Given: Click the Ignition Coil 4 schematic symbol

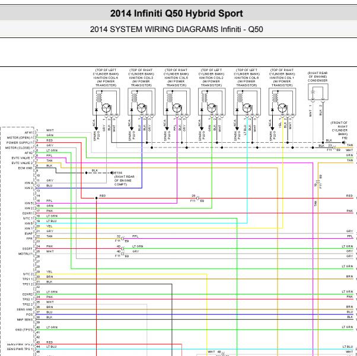Looking at the screenshot, I should click(x=106, y=102).
